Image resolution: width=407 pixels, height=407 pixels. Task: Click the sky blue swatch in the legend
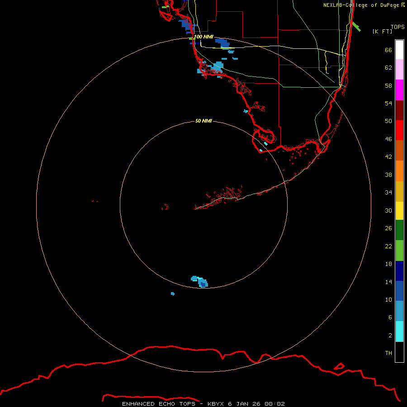tap(399, 311)
